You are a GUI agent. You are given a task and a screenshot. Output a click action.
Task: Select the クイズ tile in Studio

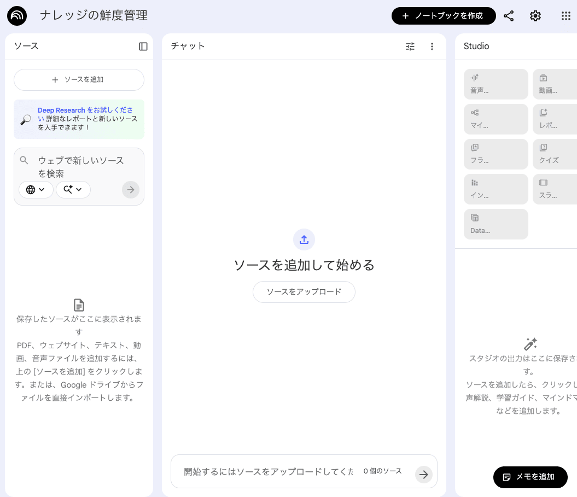pos(555,154)
